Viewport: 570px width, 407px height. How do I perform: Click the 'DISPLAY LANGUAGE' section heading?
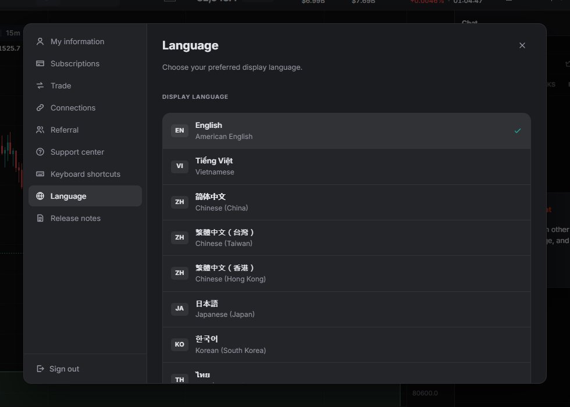coord(195,97)
